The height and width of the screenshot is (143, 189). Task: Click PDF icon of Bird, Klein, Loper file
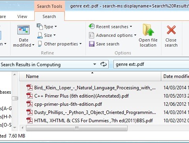point(30,87)
